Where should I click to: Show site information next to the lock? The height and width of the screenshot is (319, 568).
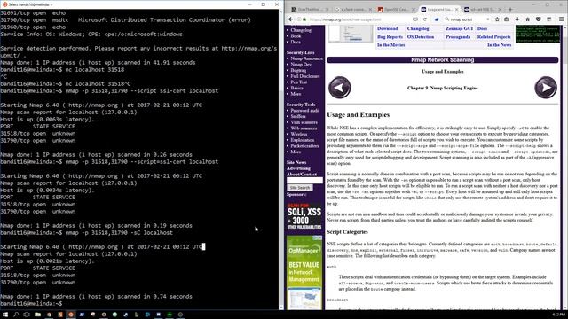299,19
